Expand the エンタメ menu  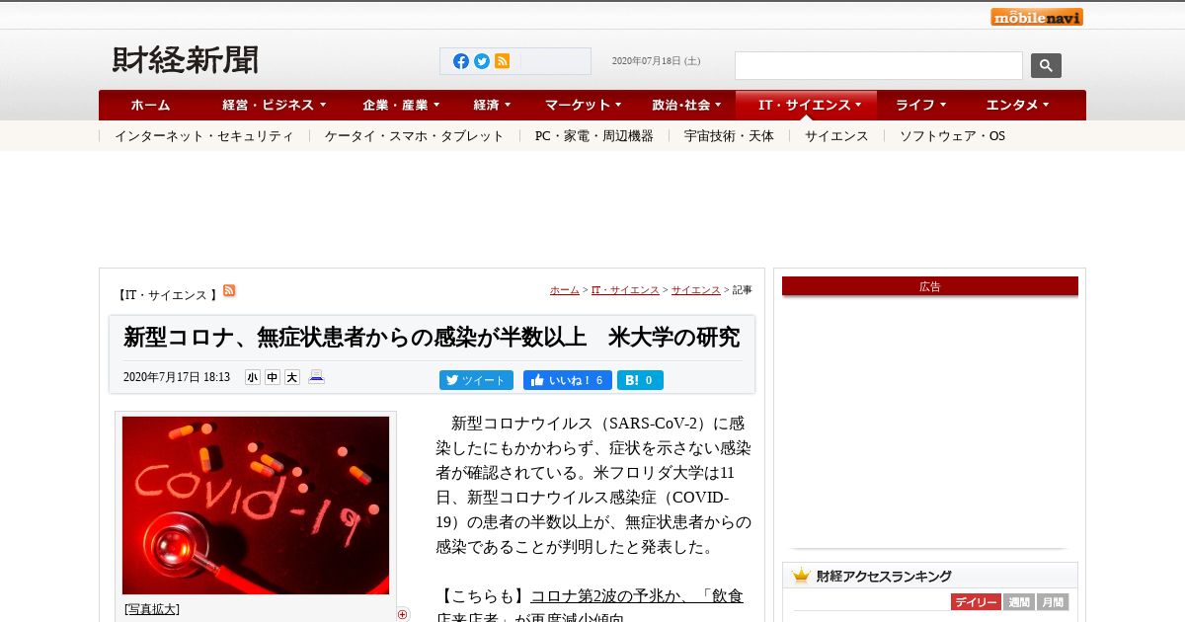click(x=1018, y=105)
